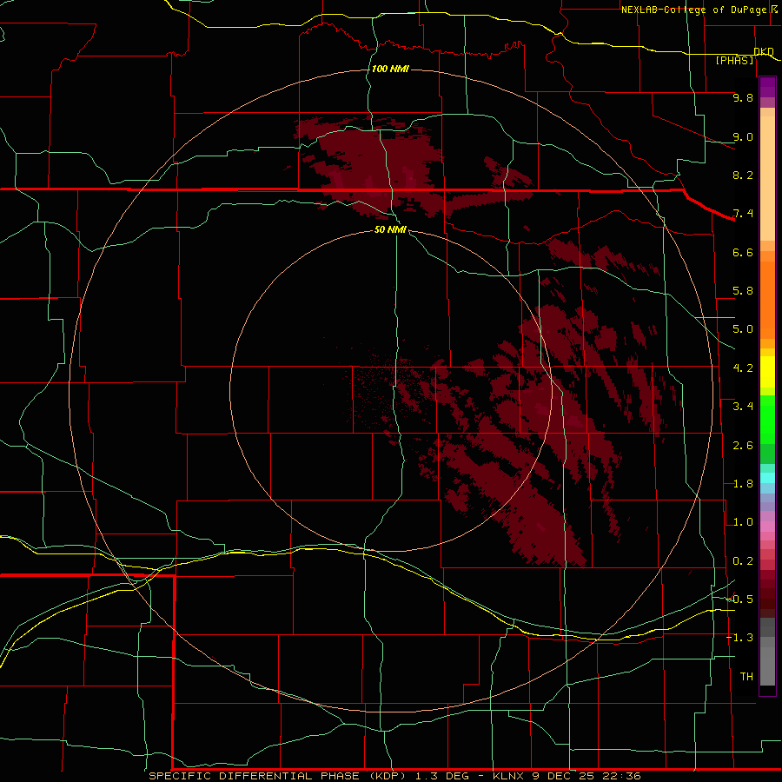Click the 100 NMI range ring label
The height and width of the screenshot is (782, 782).
coord(390,69)
